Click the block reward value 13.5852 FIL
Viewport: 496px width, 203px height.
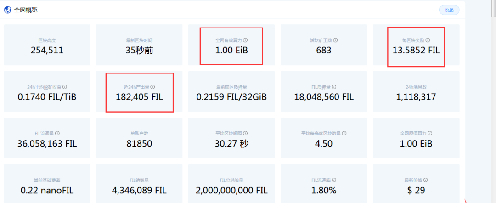(416, 50)
